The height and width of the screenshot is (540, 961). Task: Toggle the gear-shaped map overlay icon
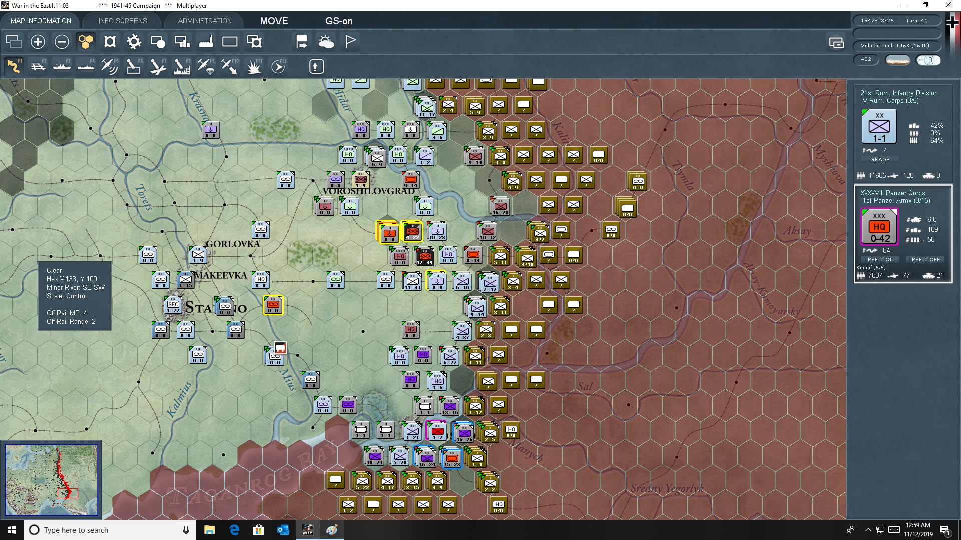[134, 42]
